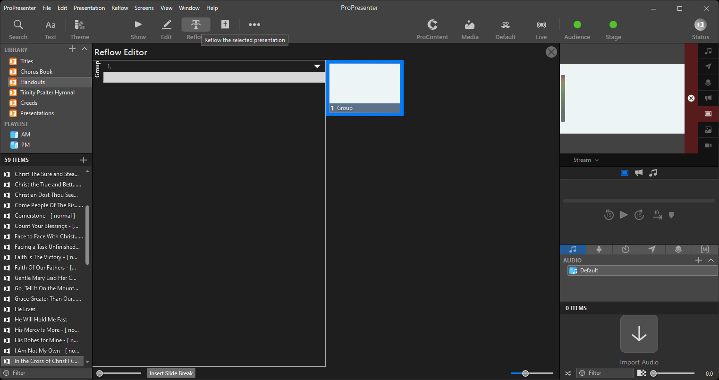Jump to last 10 seconds

coord(656,215)
